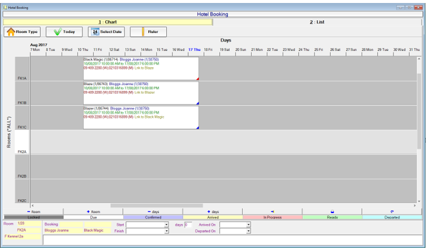Open the Start date dropdown
This screenshot has width=427, height=249.
pos(166,225)
